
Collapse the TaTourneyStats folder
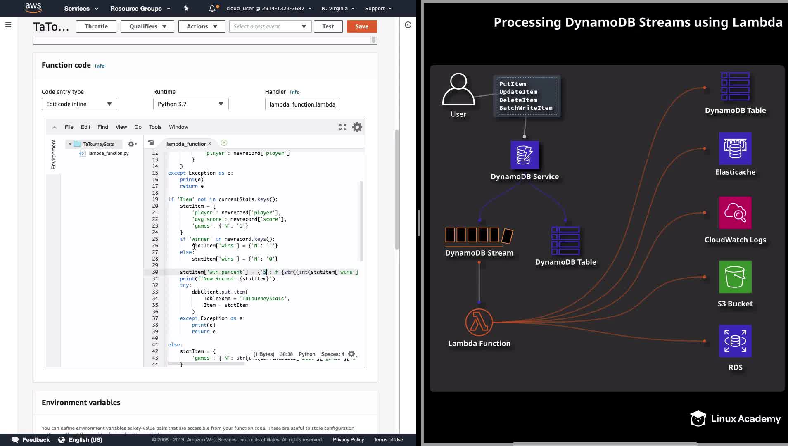point(70,144)
